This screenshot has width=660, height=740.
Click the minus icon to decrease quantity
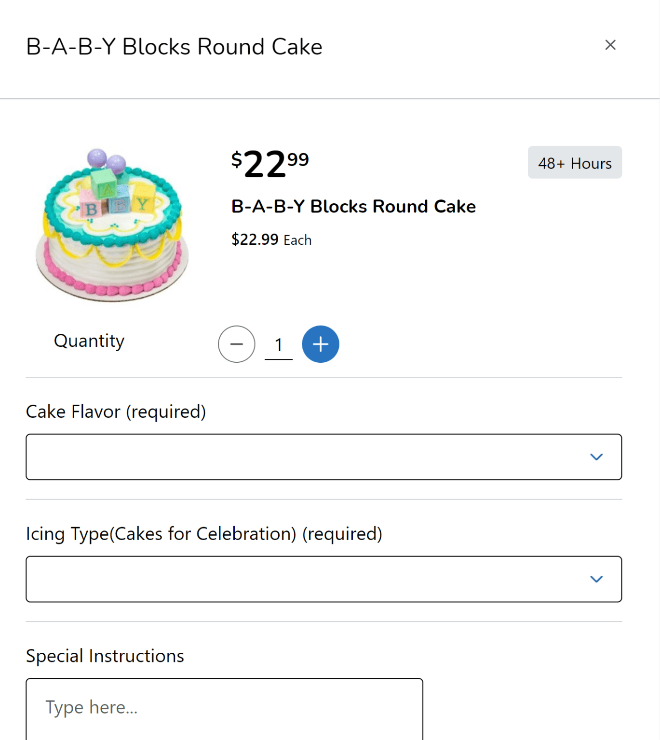pyautogui.click(x=236, y=344)
